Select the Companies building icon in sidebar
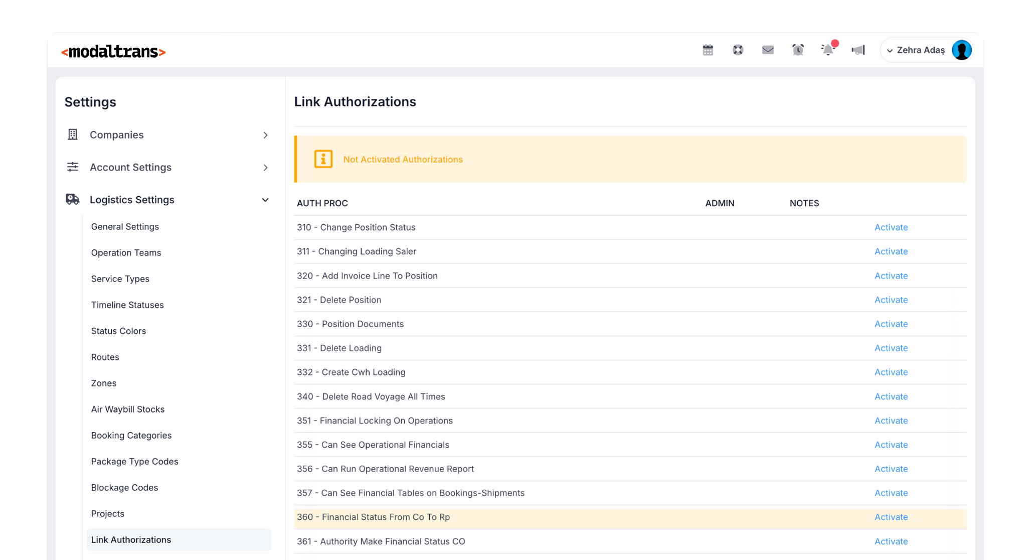Image resolution: width=1031 pixels, height=560 pixels. tap(72, 134)
